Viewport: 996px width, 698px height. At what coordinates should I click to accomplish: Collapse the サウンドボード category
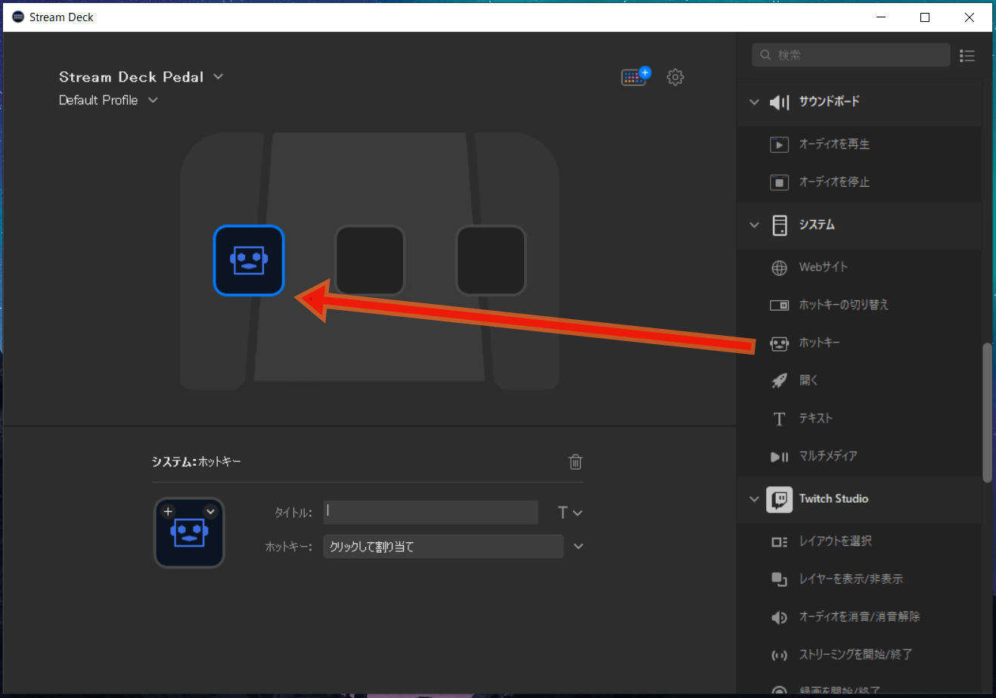coord(754,101)
